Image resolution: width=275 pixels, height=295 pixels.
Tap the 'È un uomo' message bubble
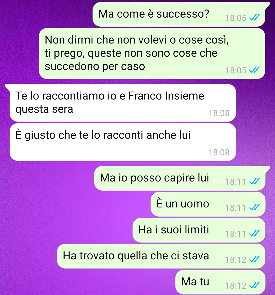coord(208,204)
